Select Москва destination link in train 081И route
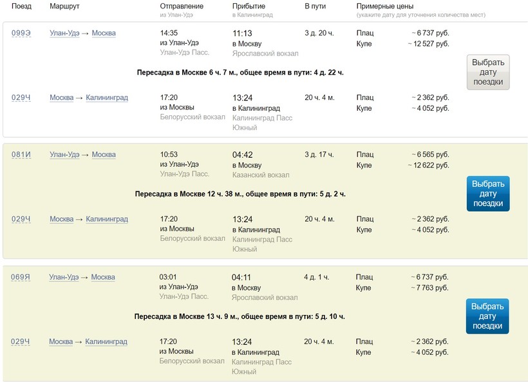This screenshot has height=382, width=528. tap(104, 155)
